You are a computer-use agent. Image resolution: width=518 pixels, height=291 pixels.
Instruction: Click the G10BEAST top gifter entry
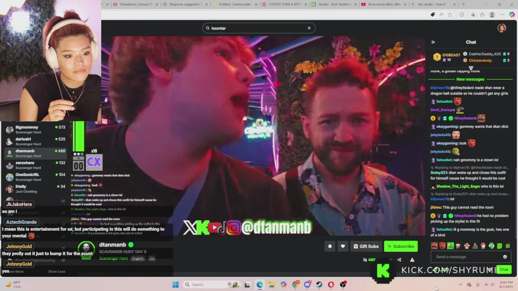tap(447, 57)
